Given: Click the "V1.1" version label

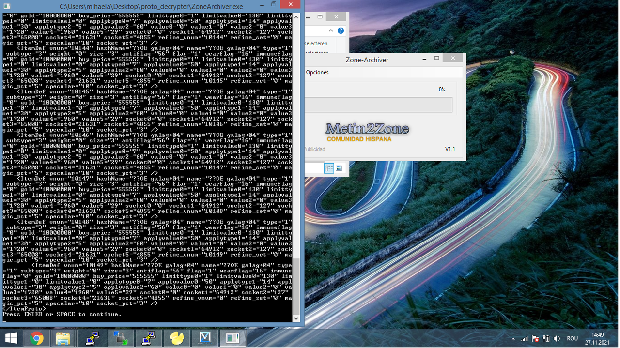Looking at the screenshot, I should coord(450,149).
